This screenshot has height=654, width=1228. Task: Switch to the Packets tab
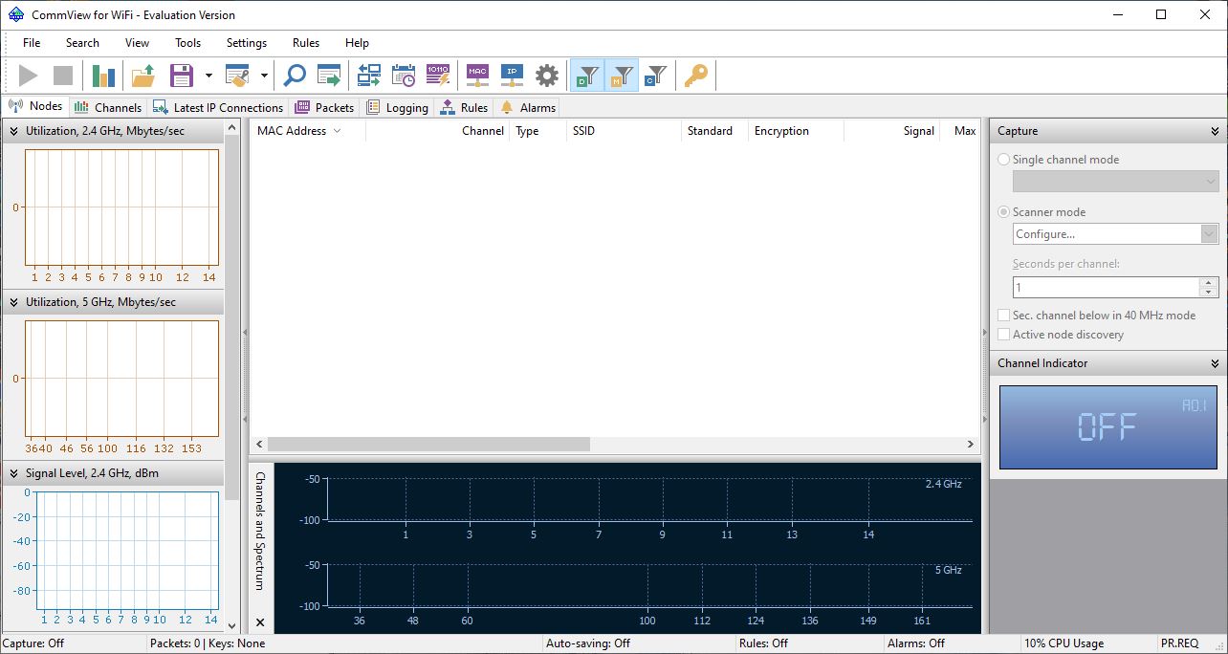(x=325, y=107)
